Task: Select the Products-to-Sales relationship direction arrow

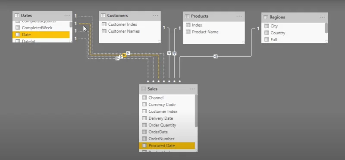Action: (175, 53)
